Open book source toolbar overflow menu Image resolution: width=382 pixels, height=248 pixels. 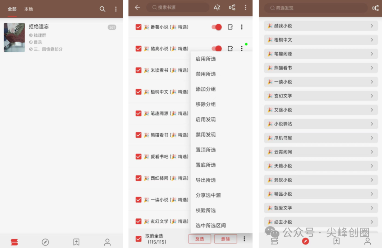[x=245, y=7]
